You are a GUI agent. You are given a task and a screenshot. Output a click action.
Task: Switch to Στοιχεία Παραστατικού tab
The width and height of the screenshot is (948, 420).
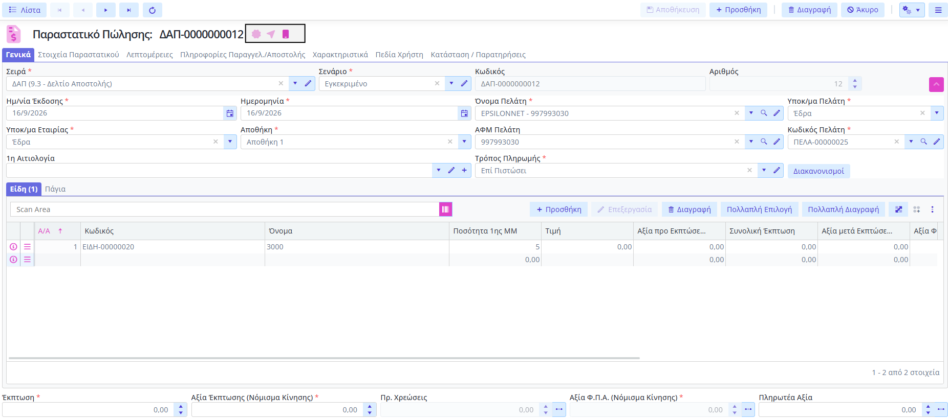pos(78,55)
